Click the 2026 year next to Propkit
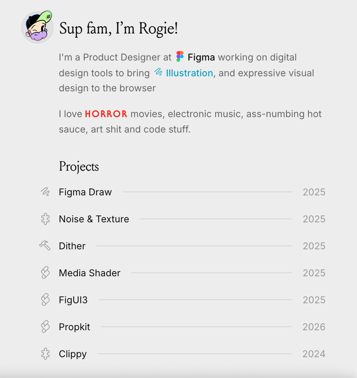This screenshot has height=378, width=357. [x=313, y=326]
